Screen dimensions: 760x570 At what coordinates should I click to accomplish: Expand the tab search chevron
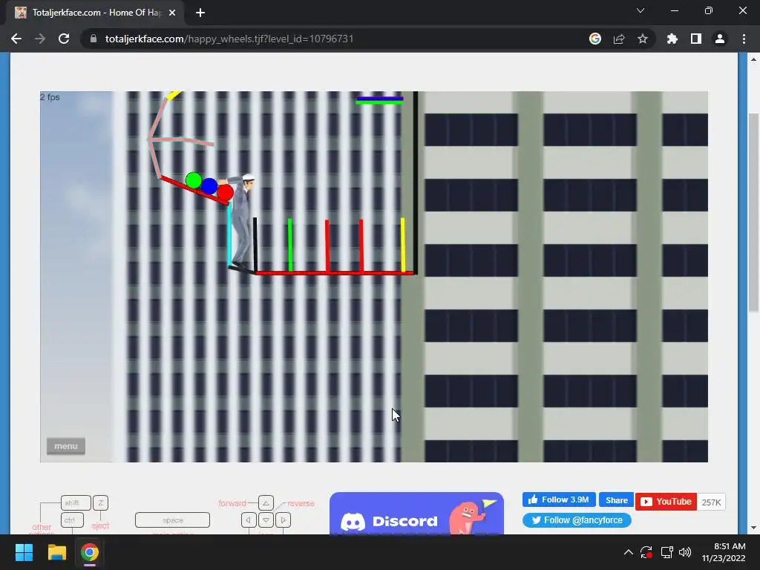(x=641, y=10)
